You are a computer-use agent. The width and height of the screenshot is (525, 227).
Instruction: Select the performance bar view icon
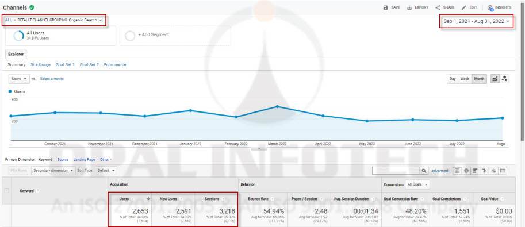475,171
